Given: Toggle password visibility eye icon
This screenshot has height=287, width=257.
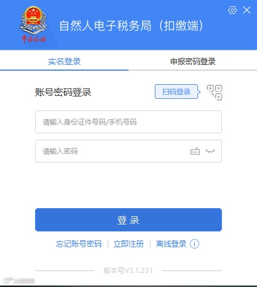Looking at the screenshot, I should point(210,151).
